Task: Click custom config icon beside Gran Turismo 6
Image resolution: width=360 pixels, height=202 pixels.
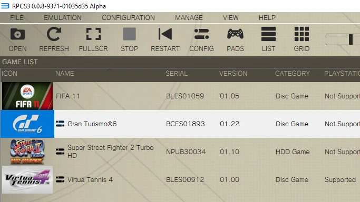Action: point(60,124)
